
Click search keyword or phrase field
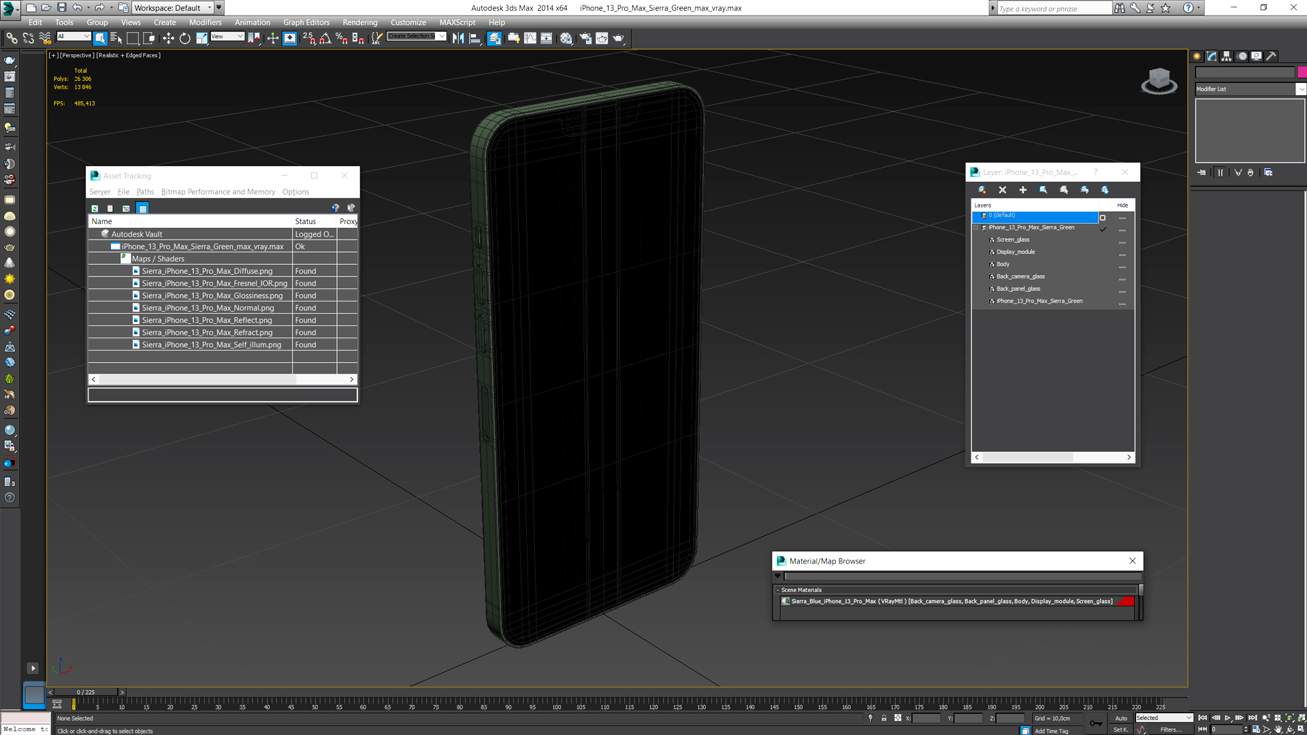(1054, 8)
